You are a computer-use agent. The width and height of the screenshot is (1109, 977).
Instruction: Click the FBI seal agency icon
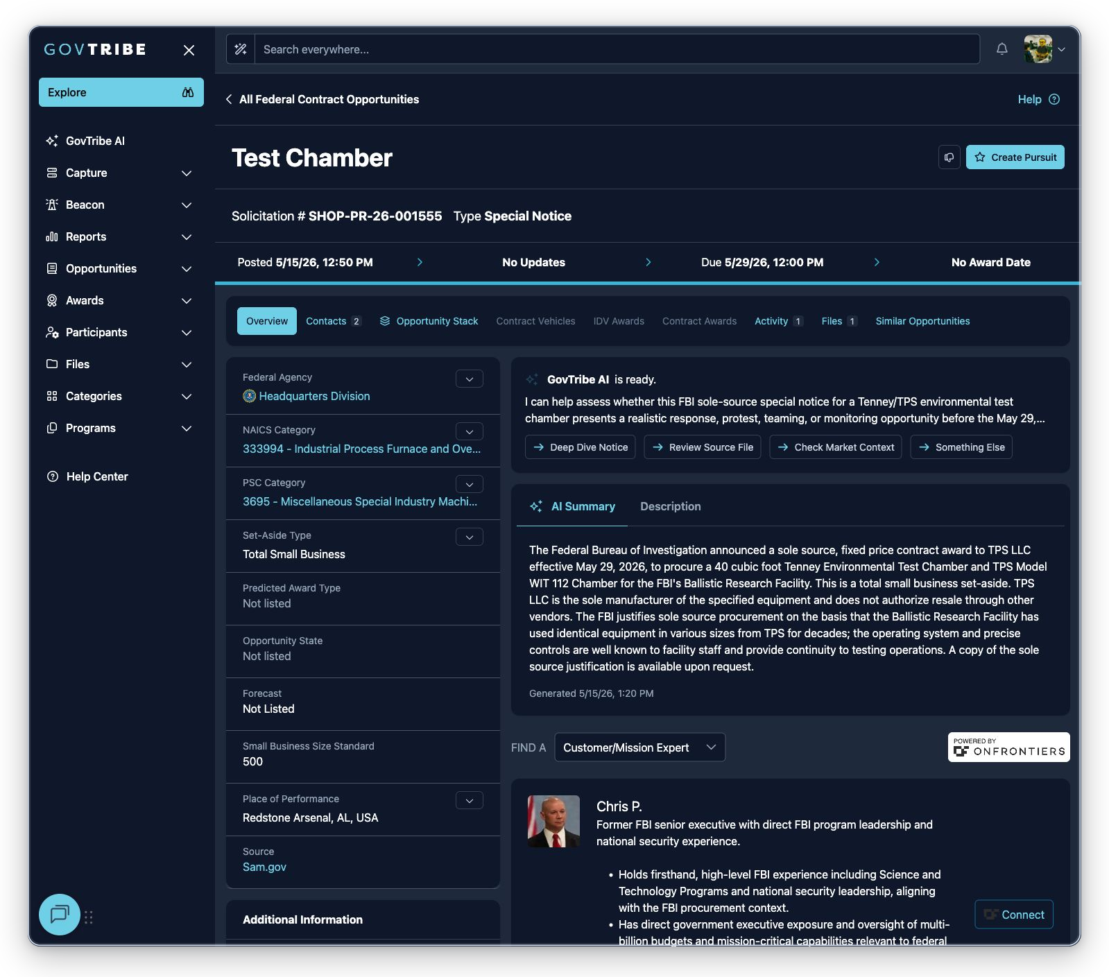point(250,396)
